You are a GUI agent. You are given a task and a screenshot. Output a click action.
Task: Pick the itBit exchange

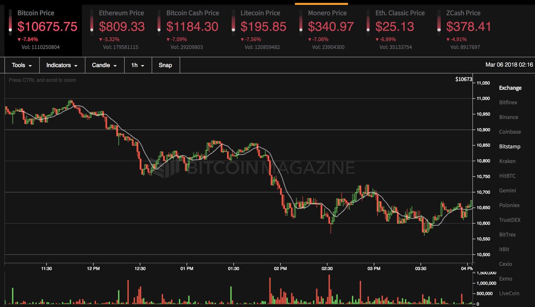[x=504, y=249]
